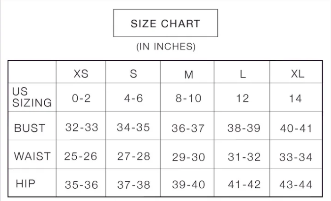The width and height of the screenshot is (331, 201).
Task: Select the 39-40 hip measurement cell
Action: click(188, 185)
